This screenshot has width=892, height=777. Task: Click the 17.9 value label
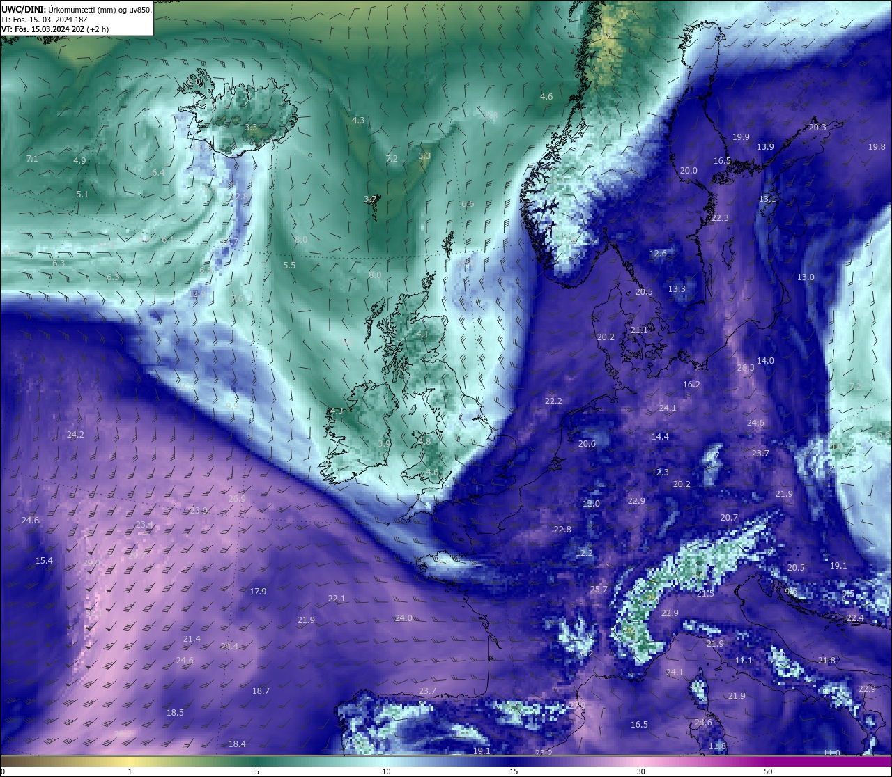tap(258, 591)
